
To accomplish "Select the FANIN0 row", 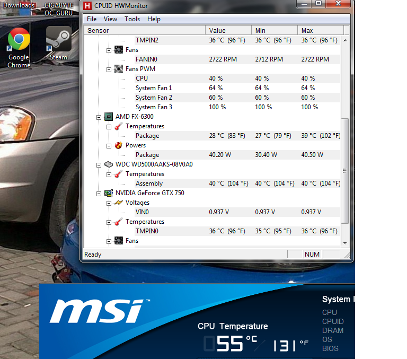I will (237, 59).
